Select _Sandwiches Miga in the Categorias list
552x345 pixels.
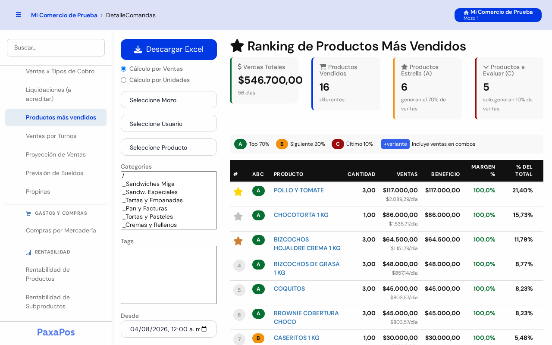[x=169, y=184]
